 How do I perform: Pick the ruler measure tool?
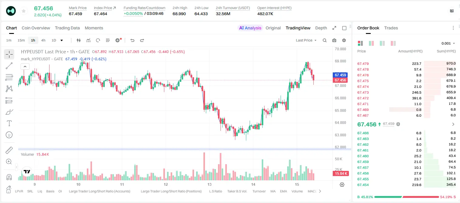tap(9, 150)
